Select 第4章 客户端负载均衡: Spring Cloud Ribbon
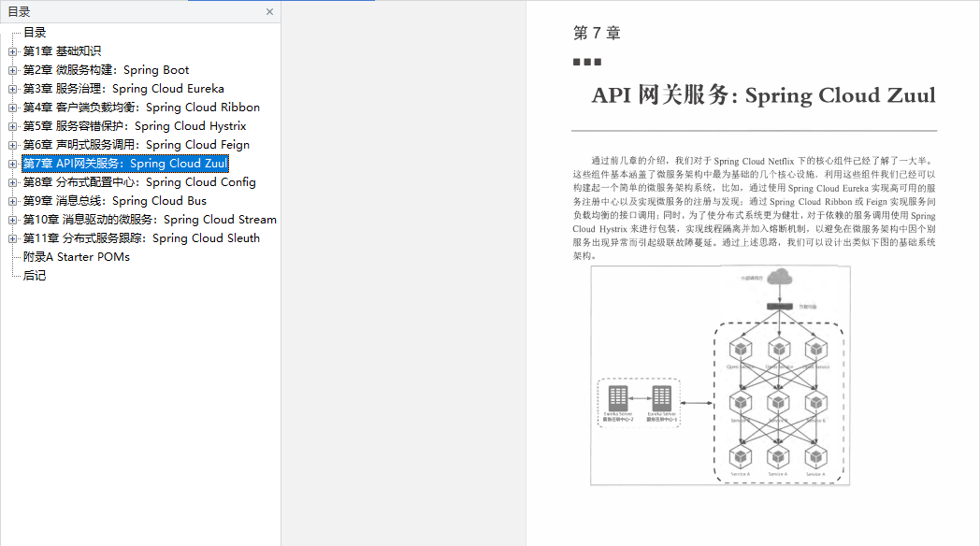The image size is (980, 546). 141,108
